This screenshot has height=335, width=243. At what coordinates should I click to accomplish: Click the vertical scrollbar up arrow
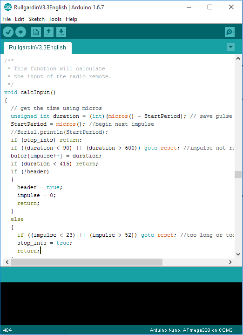tap(238, 58)
